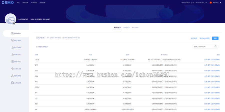Open the 委托管理 order management sidebar icon

click(12, 40)
